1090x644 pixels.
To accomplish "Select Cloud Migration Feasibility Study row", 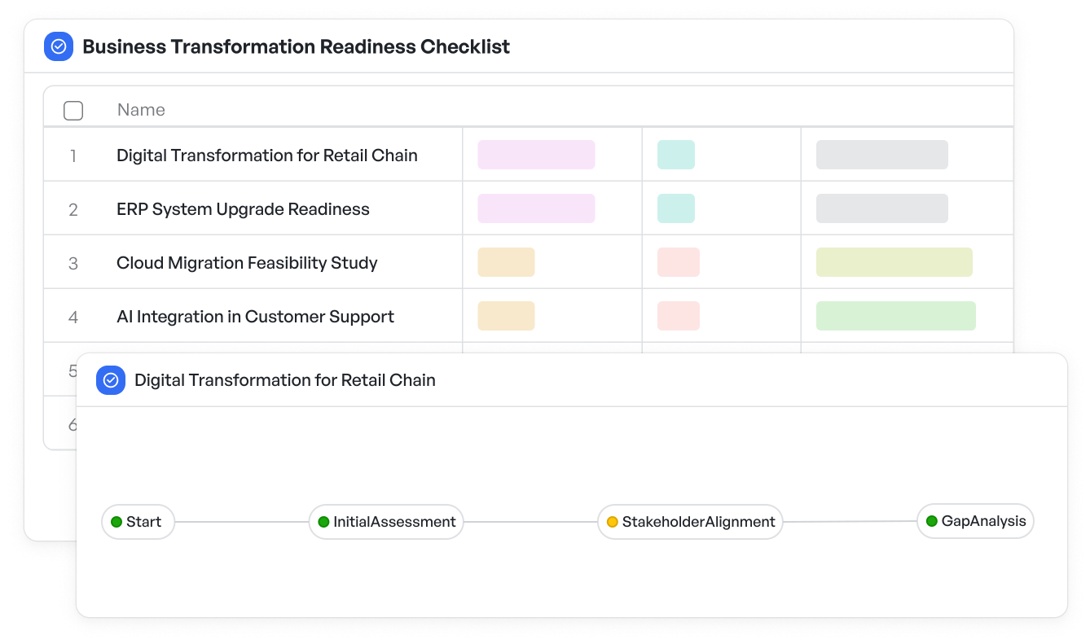I will point(247,263).
